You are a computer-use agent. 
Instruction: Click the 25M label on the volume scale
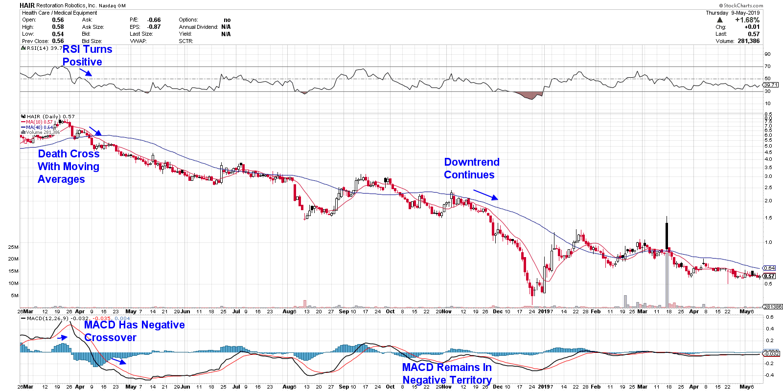(x=13, y=247)
